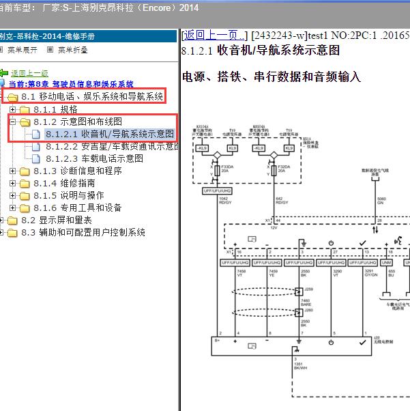Click the 8.1.2.1 收音机/导航系统示意图 page title

pos(261,51)
